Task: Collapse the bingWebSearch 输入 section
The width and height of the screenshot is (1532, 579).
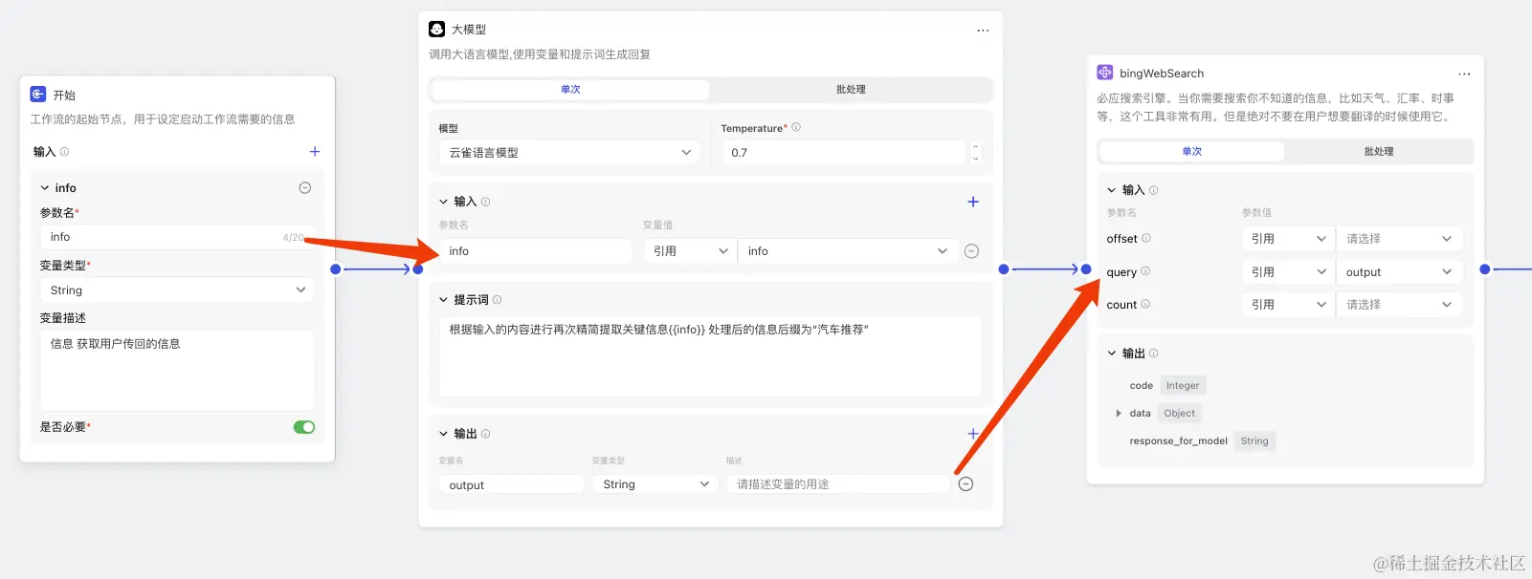Action: pos(1111,190)
